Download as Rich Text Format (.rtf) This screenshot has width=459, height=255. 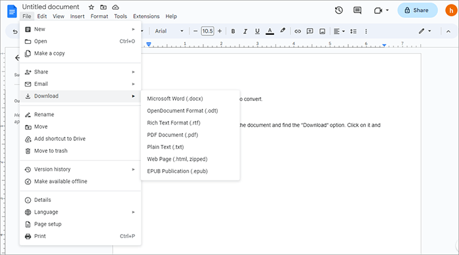[x=190, y=123]
